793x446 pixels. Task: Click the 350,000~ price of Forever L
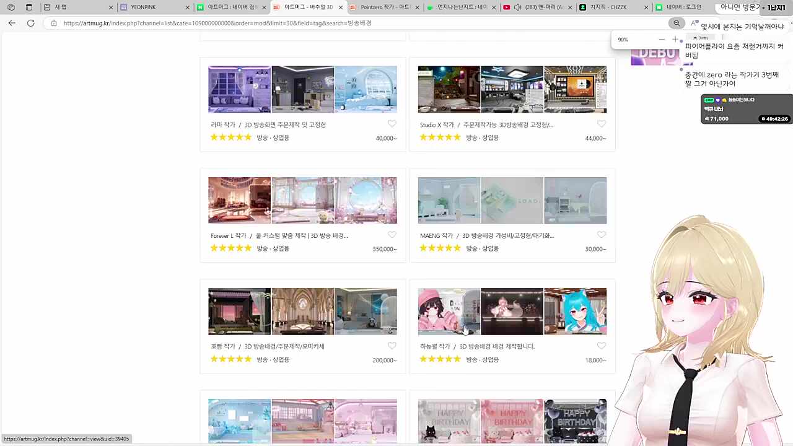384,249
